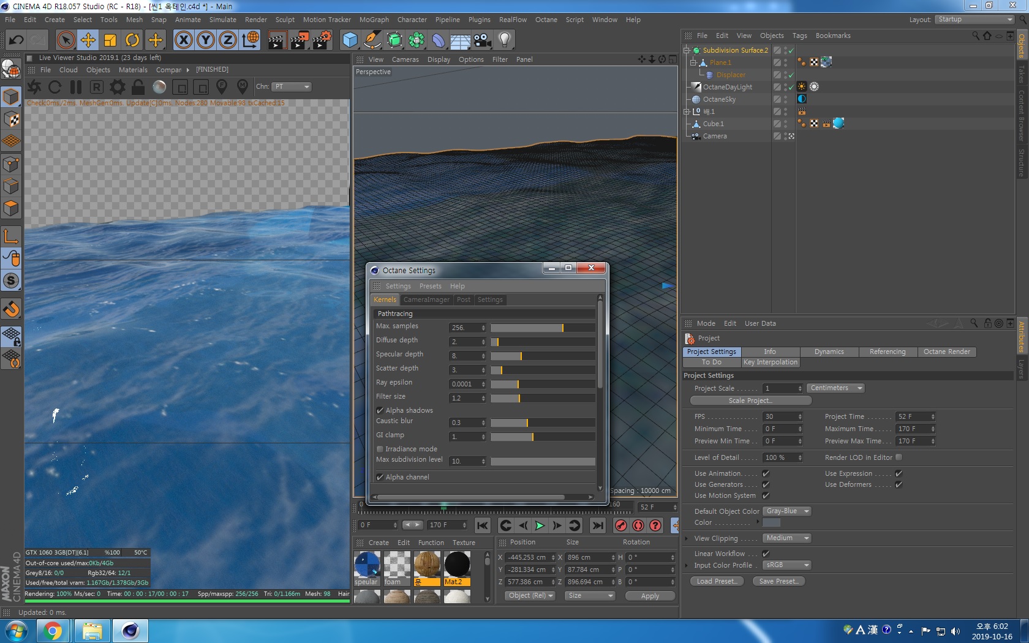Viewport: 1029px width, 643px height.
Task: Open Input Color Profile sRGB dropdown
Action: 787,565
